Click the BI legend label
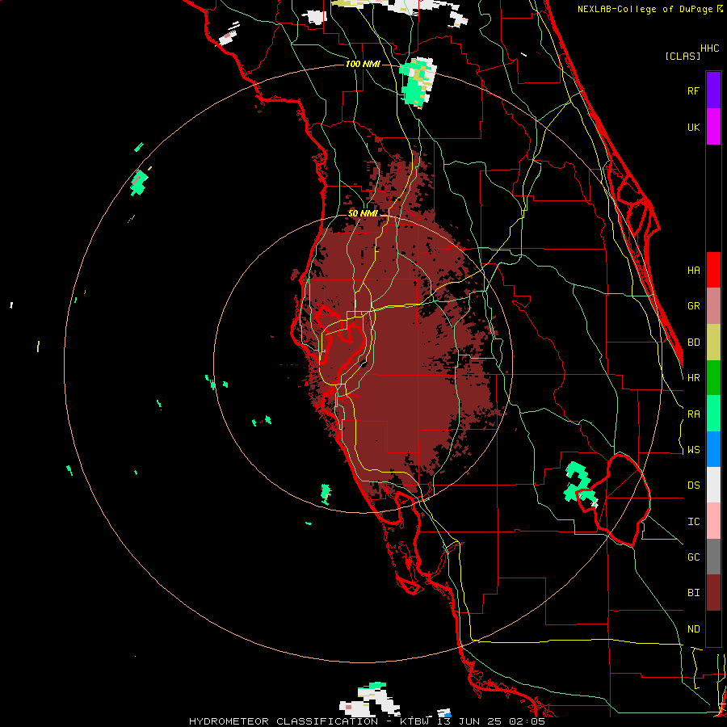The height and width of the screenshot is (727, 727). point(693,593)
